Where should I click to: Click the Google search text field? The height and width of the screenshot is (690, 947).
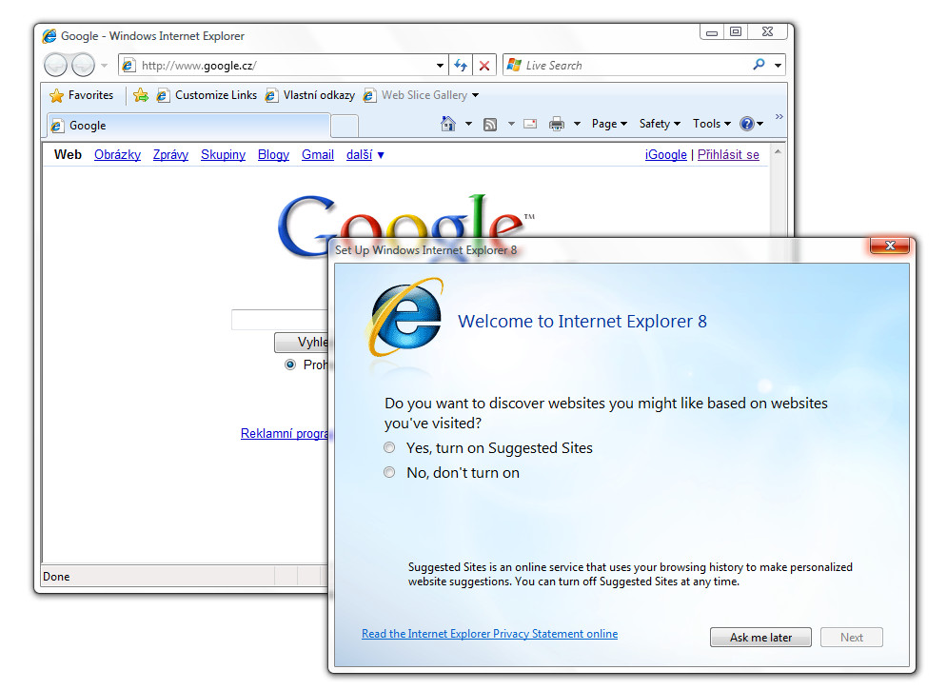click(x=280, y=320)
